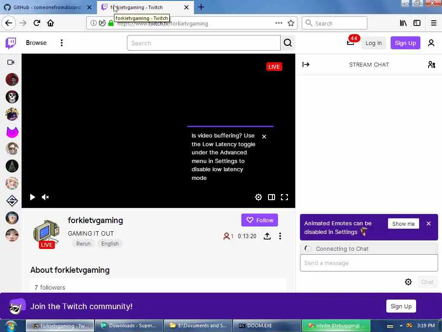Click the Twitch logo home icon
The width and height of the screenshot is (442, 332).
pyautogui.click(x=11, y=43)
